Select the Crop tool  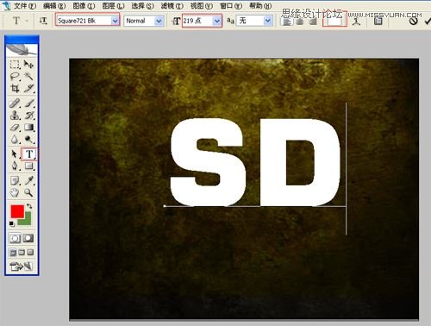pos(15,88)
